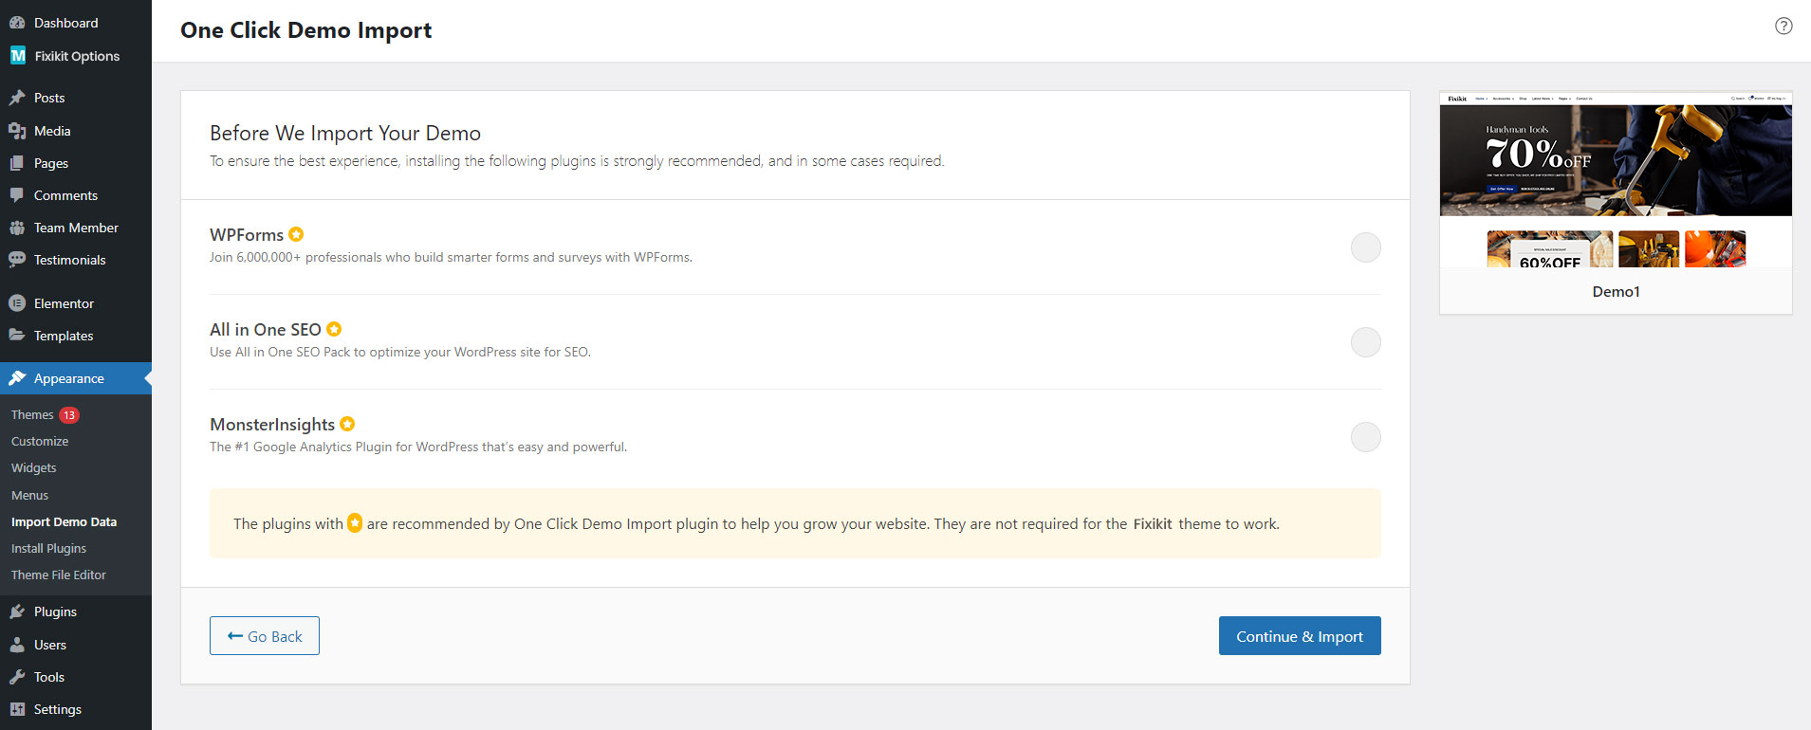Click the 'Before We Import Your Demo' heading
The height and width of the screenshot is (730, 1811).
345,133
